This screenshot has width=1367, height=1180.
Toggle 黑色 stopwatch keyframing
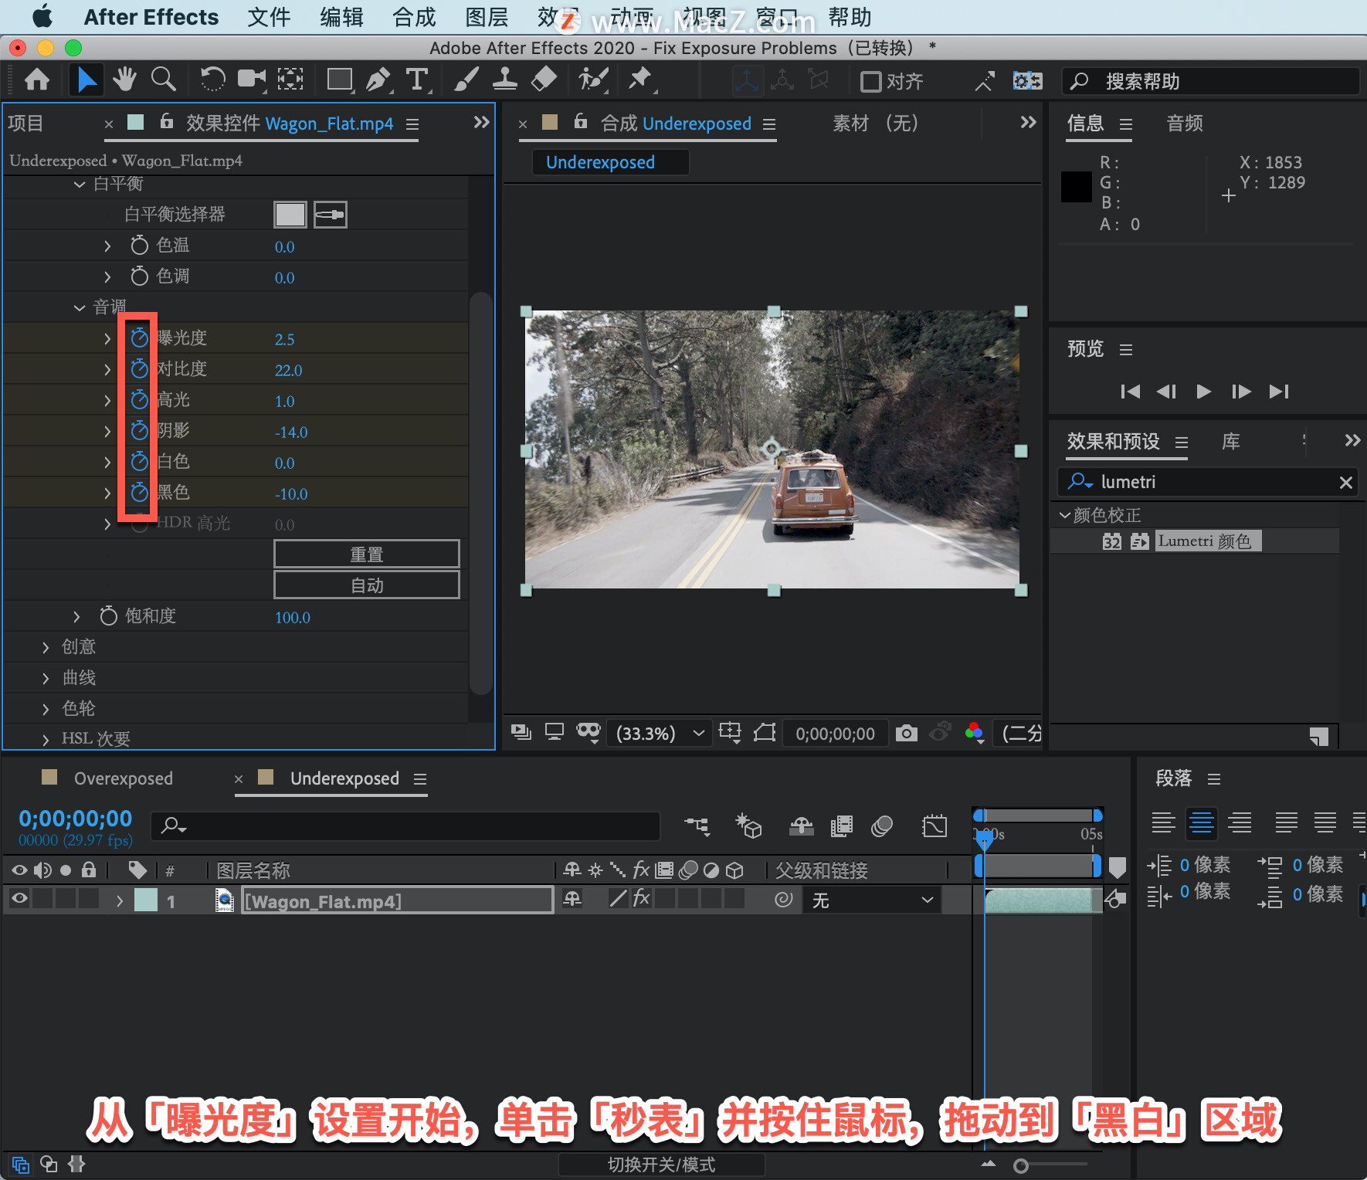[139, 493]
